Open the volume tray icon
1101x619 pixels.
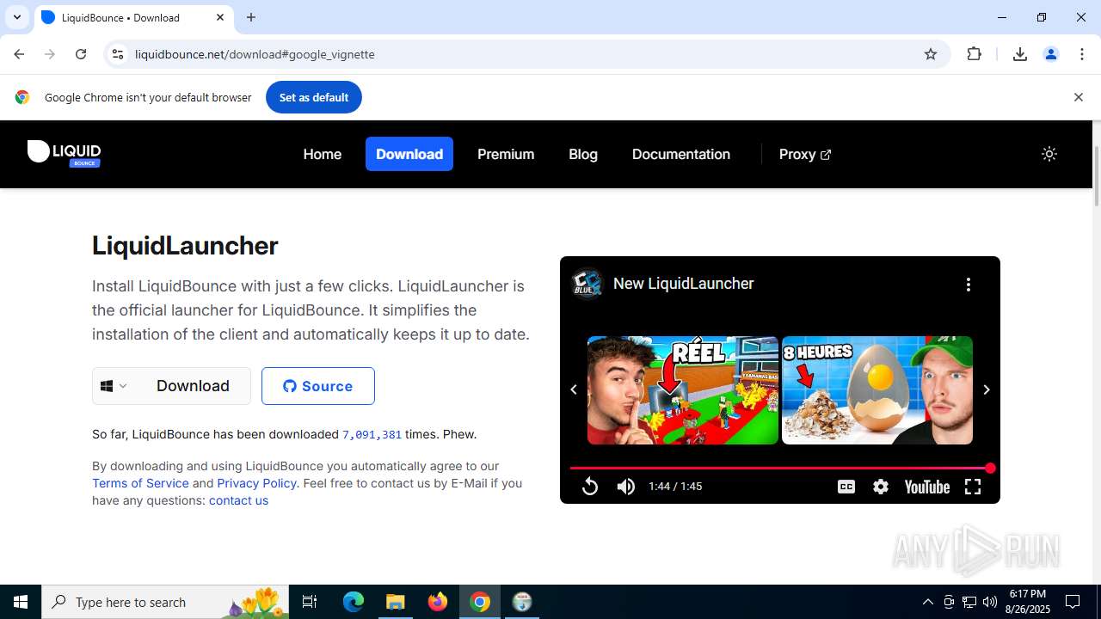coord(990,602)
